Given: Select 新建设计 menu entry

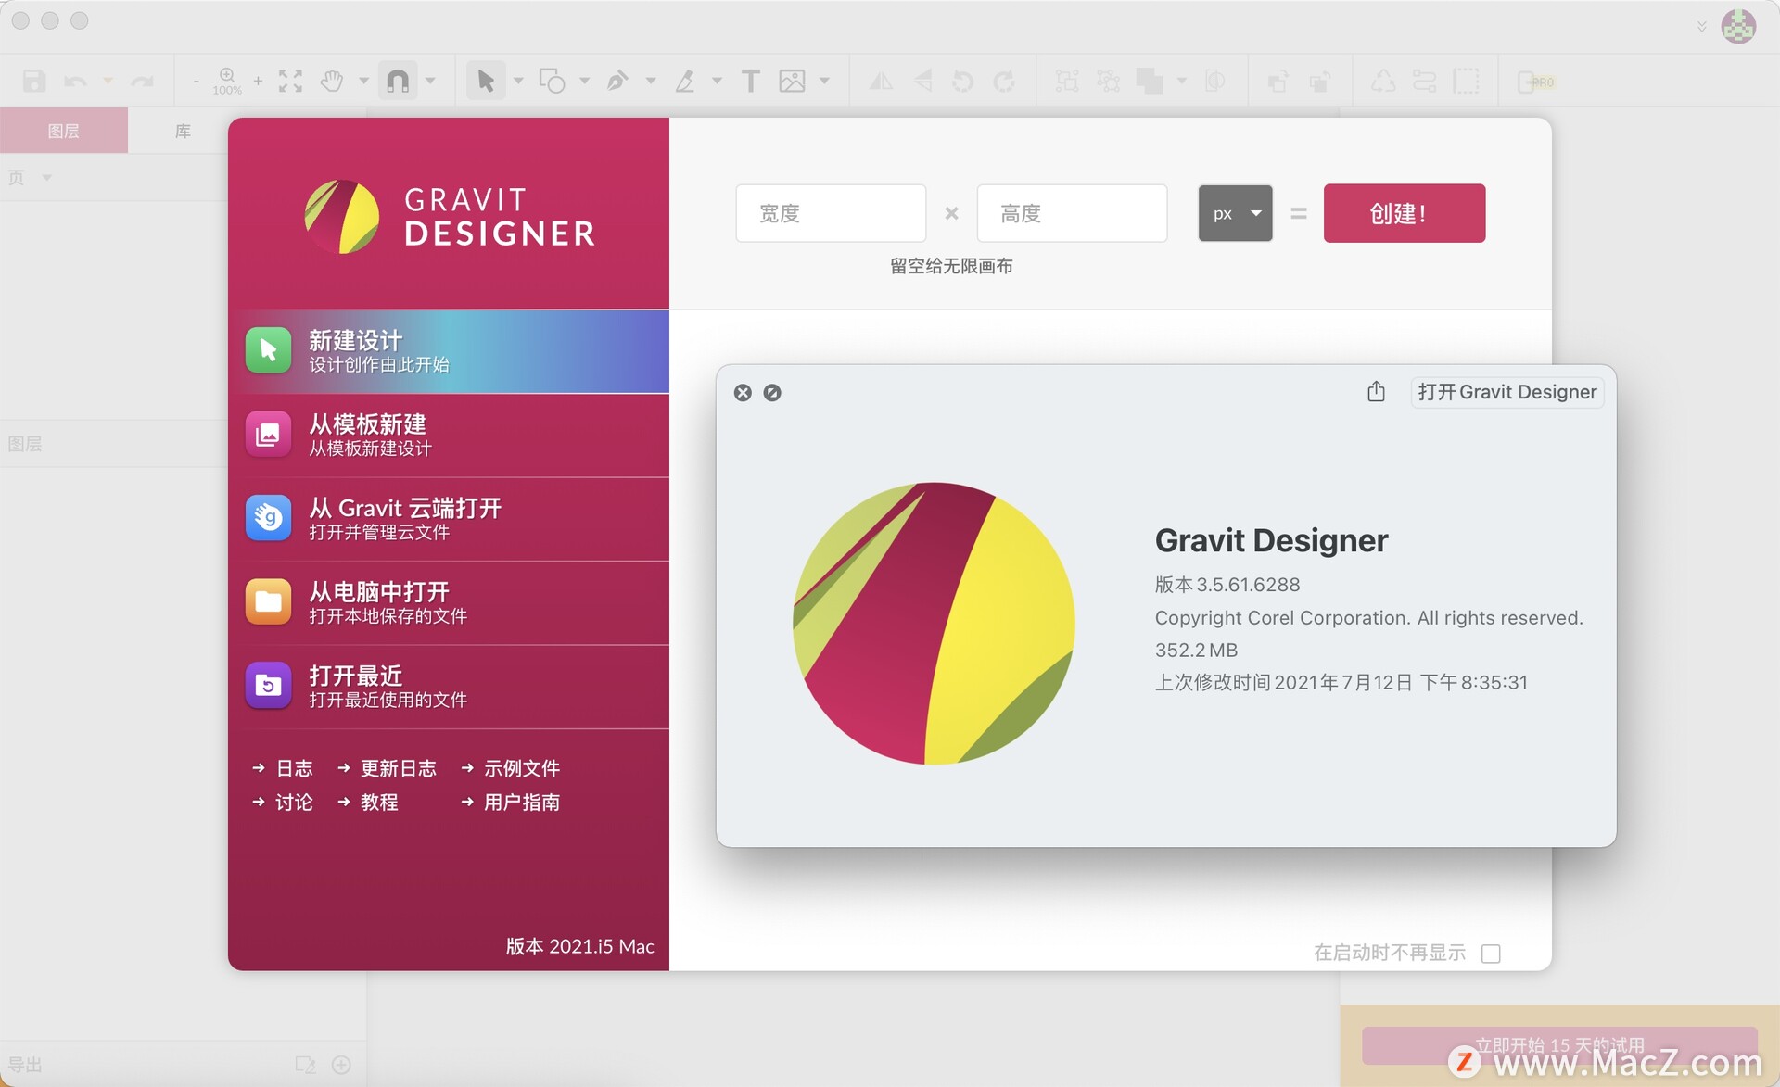Looking at the screenshot, I should (x=449, y=351).
